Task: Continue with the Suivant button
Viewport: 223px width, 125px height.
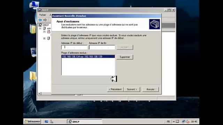Action: click(x=132, y=89)
